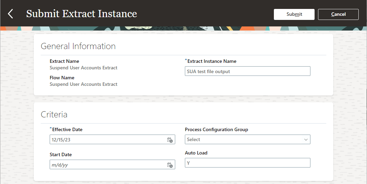Open the Effective Date calendar picker icon
Screen dimensions: 367x184
tap(170, 140)
